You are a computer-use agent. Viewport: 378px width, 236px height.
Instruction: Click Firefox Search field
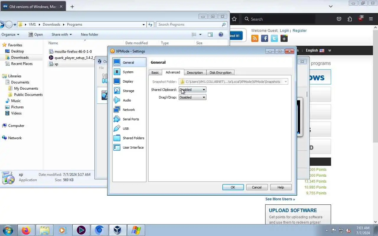pyautogui.click(x=279, y=19)
